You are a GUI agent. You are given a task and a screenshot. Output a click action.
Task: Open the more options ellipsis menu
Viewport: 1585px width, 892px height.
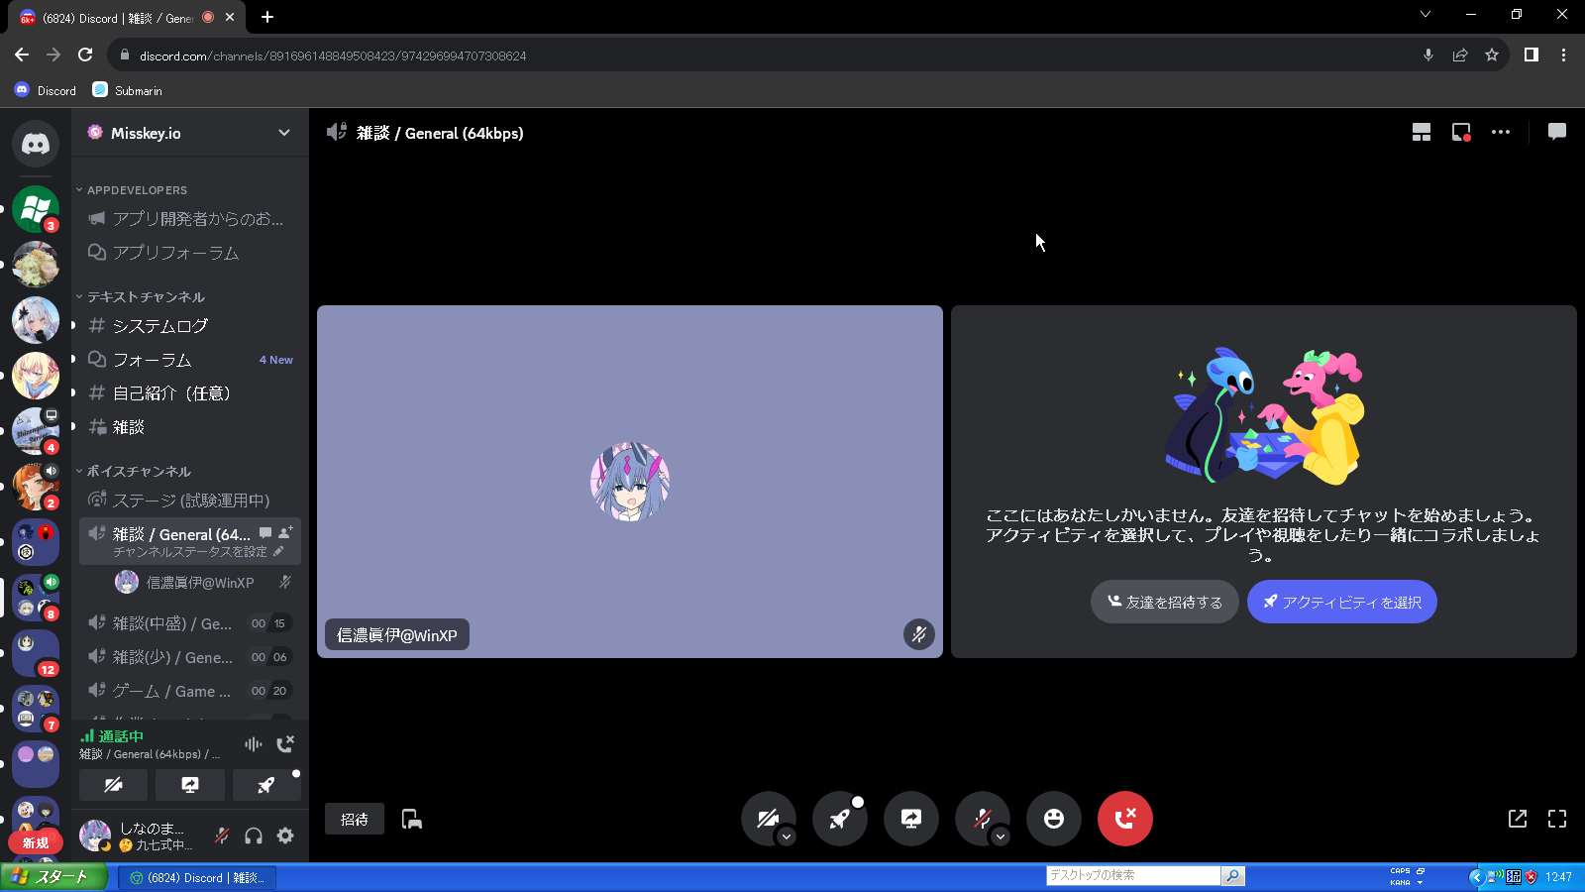click(1501, 132)
